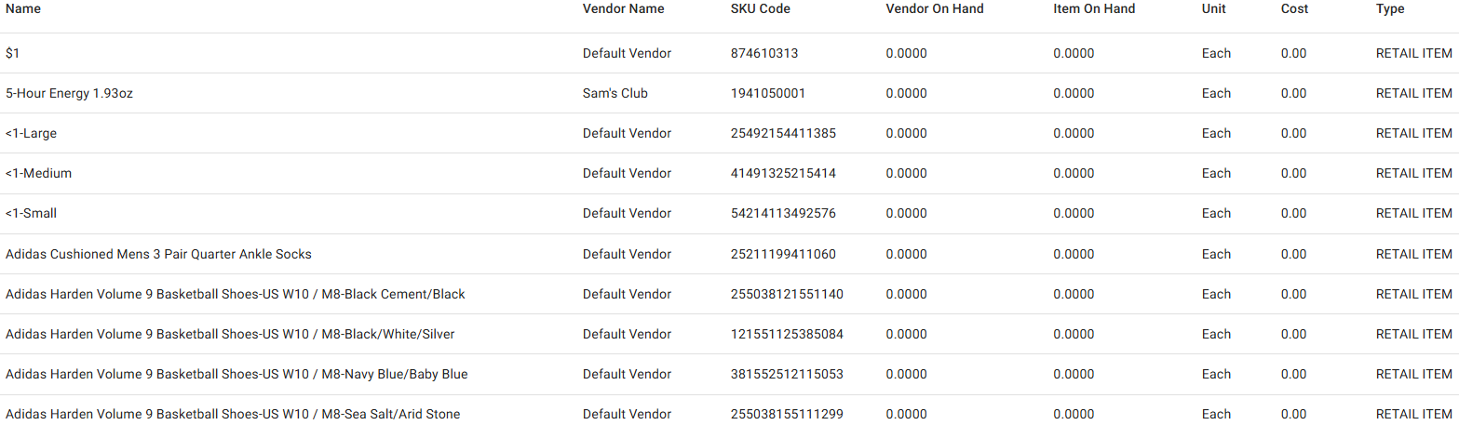Click the Item On Hand column header

pos(1094,8)
